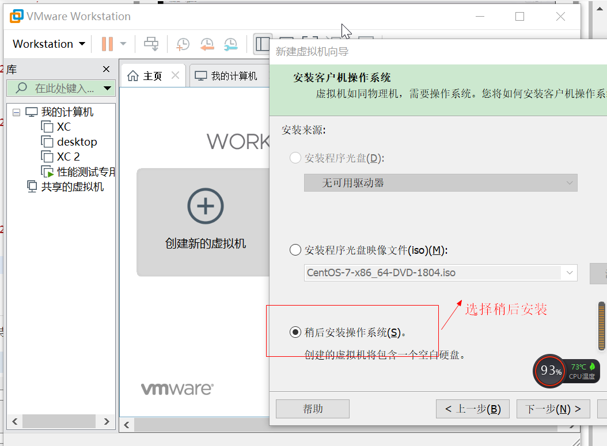
Task: Click the home icon on 主页 tab
Action: [133, 76]
